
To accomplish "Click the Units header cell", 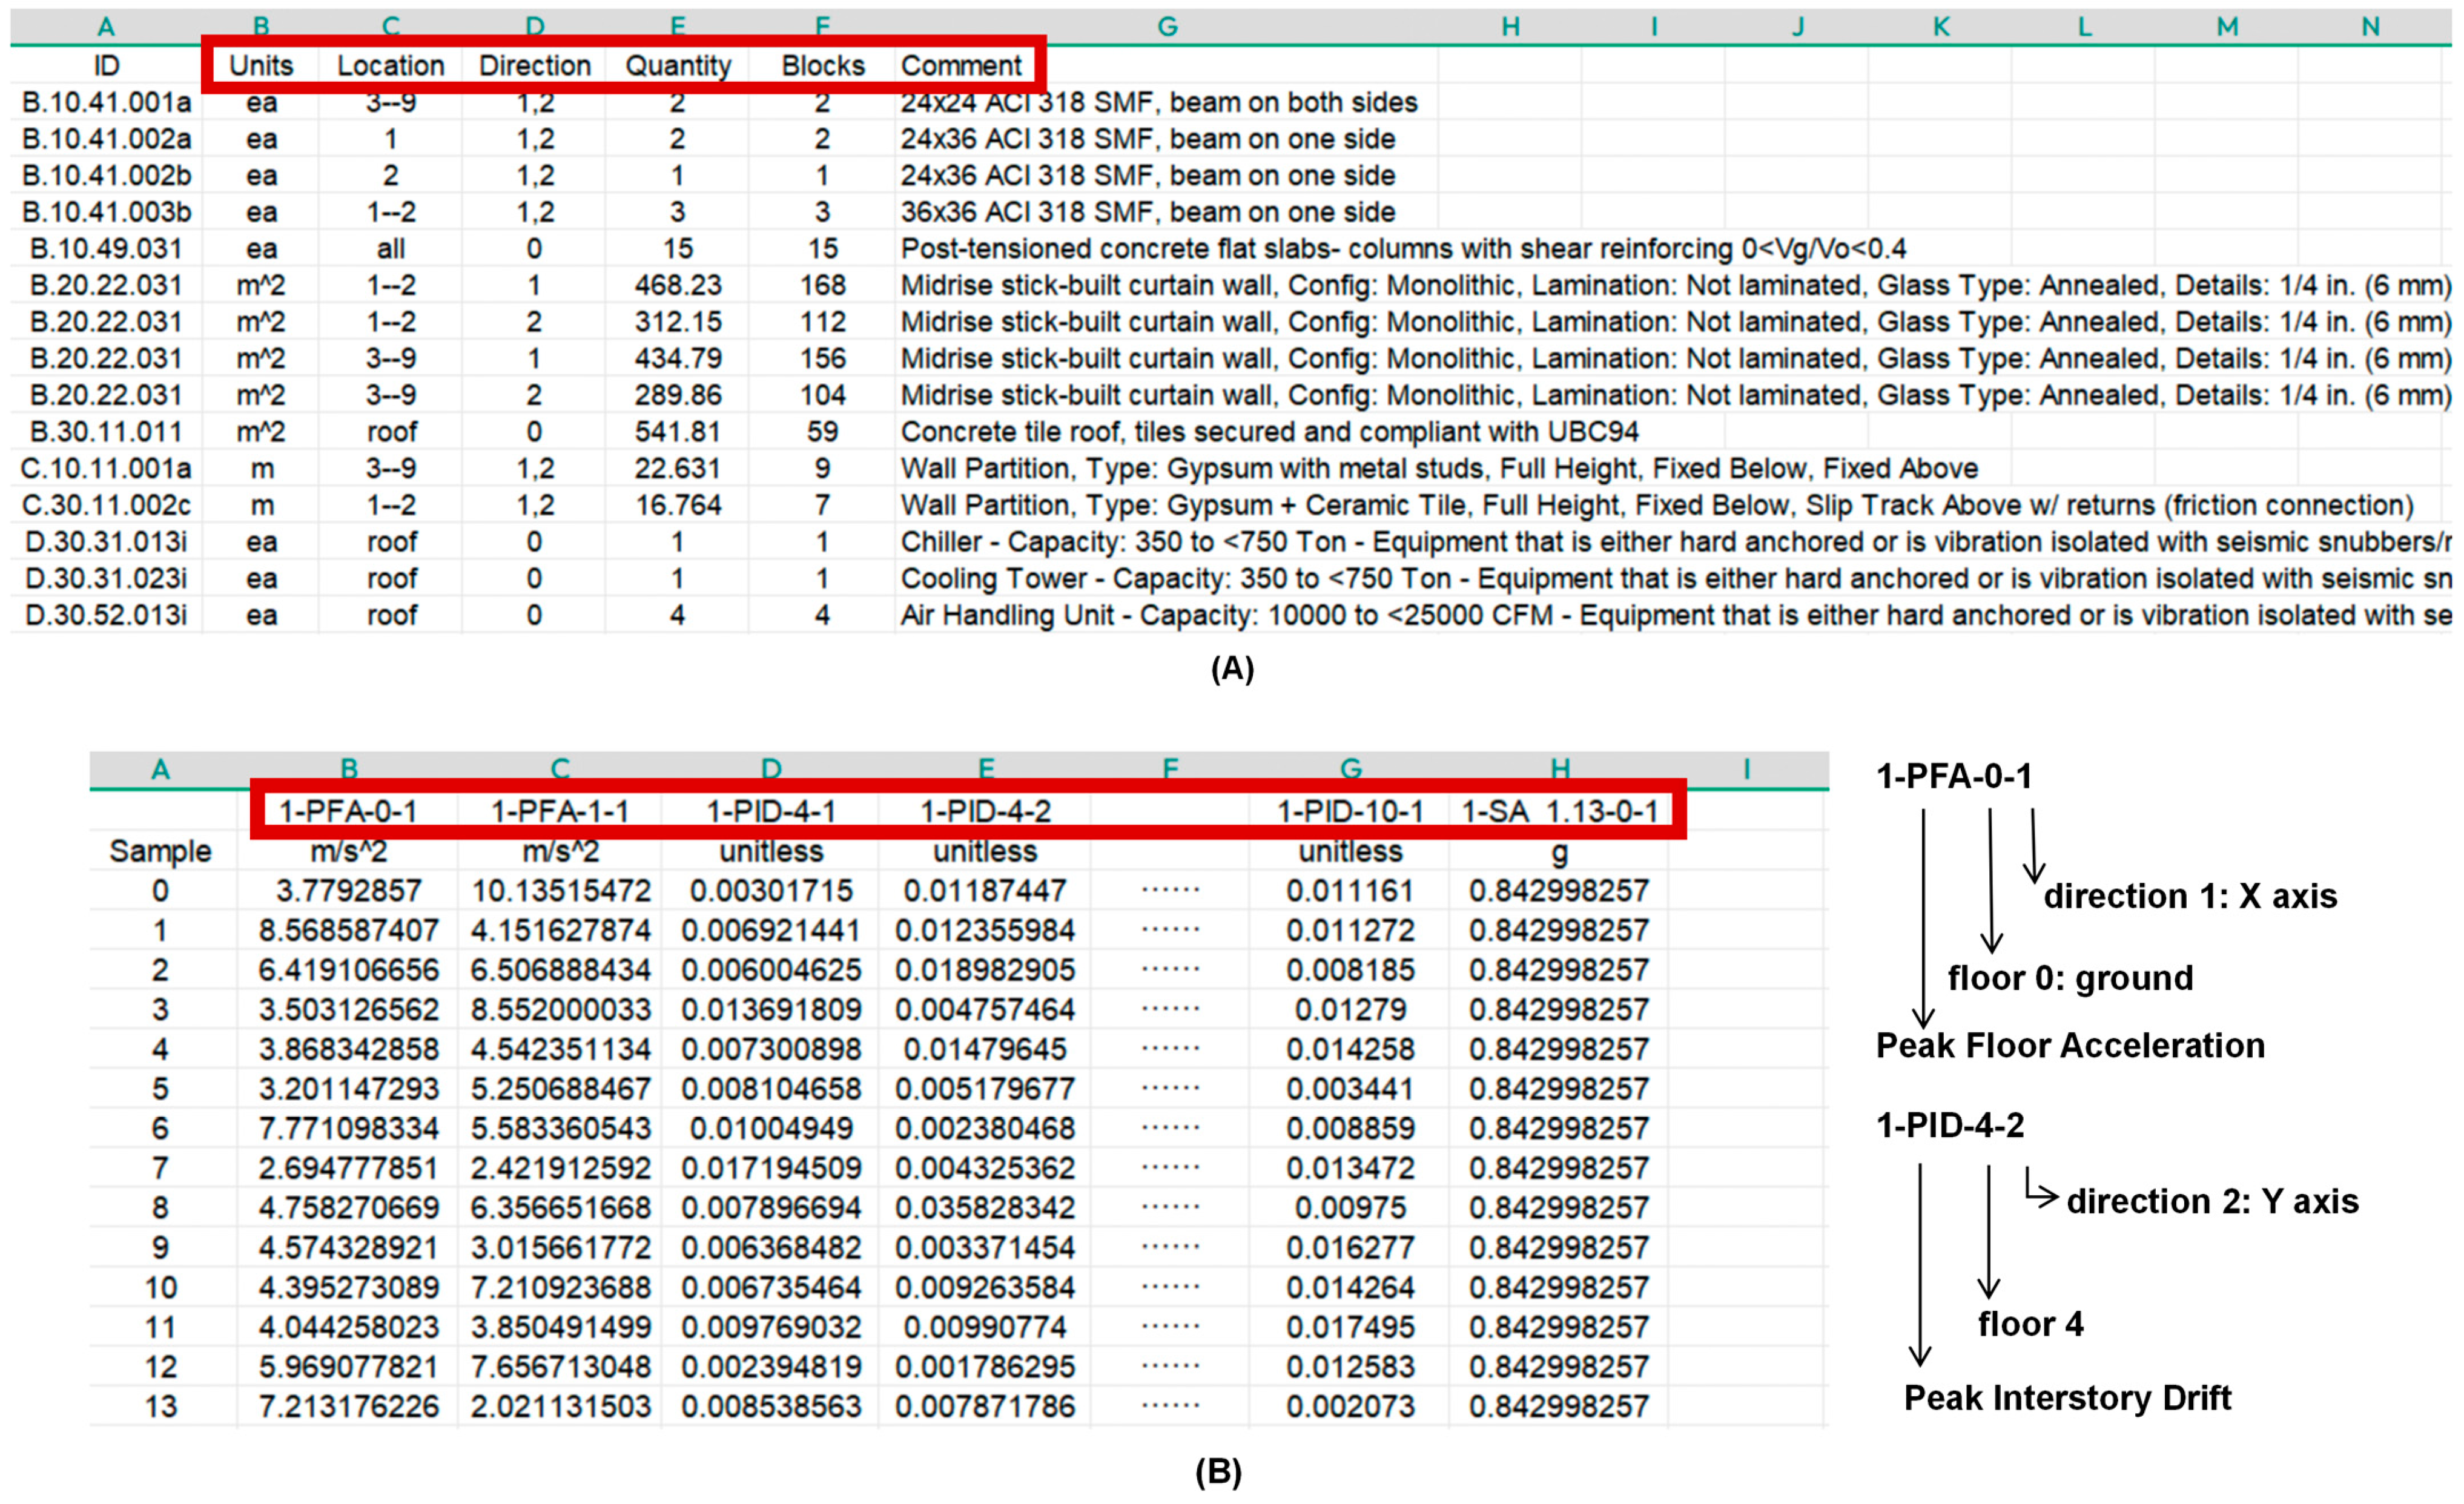I will [x=261, y=66].
